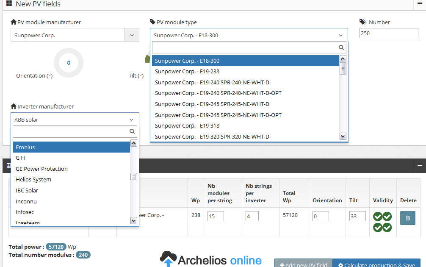Select Inconnu manufacturer

[71, 201]
